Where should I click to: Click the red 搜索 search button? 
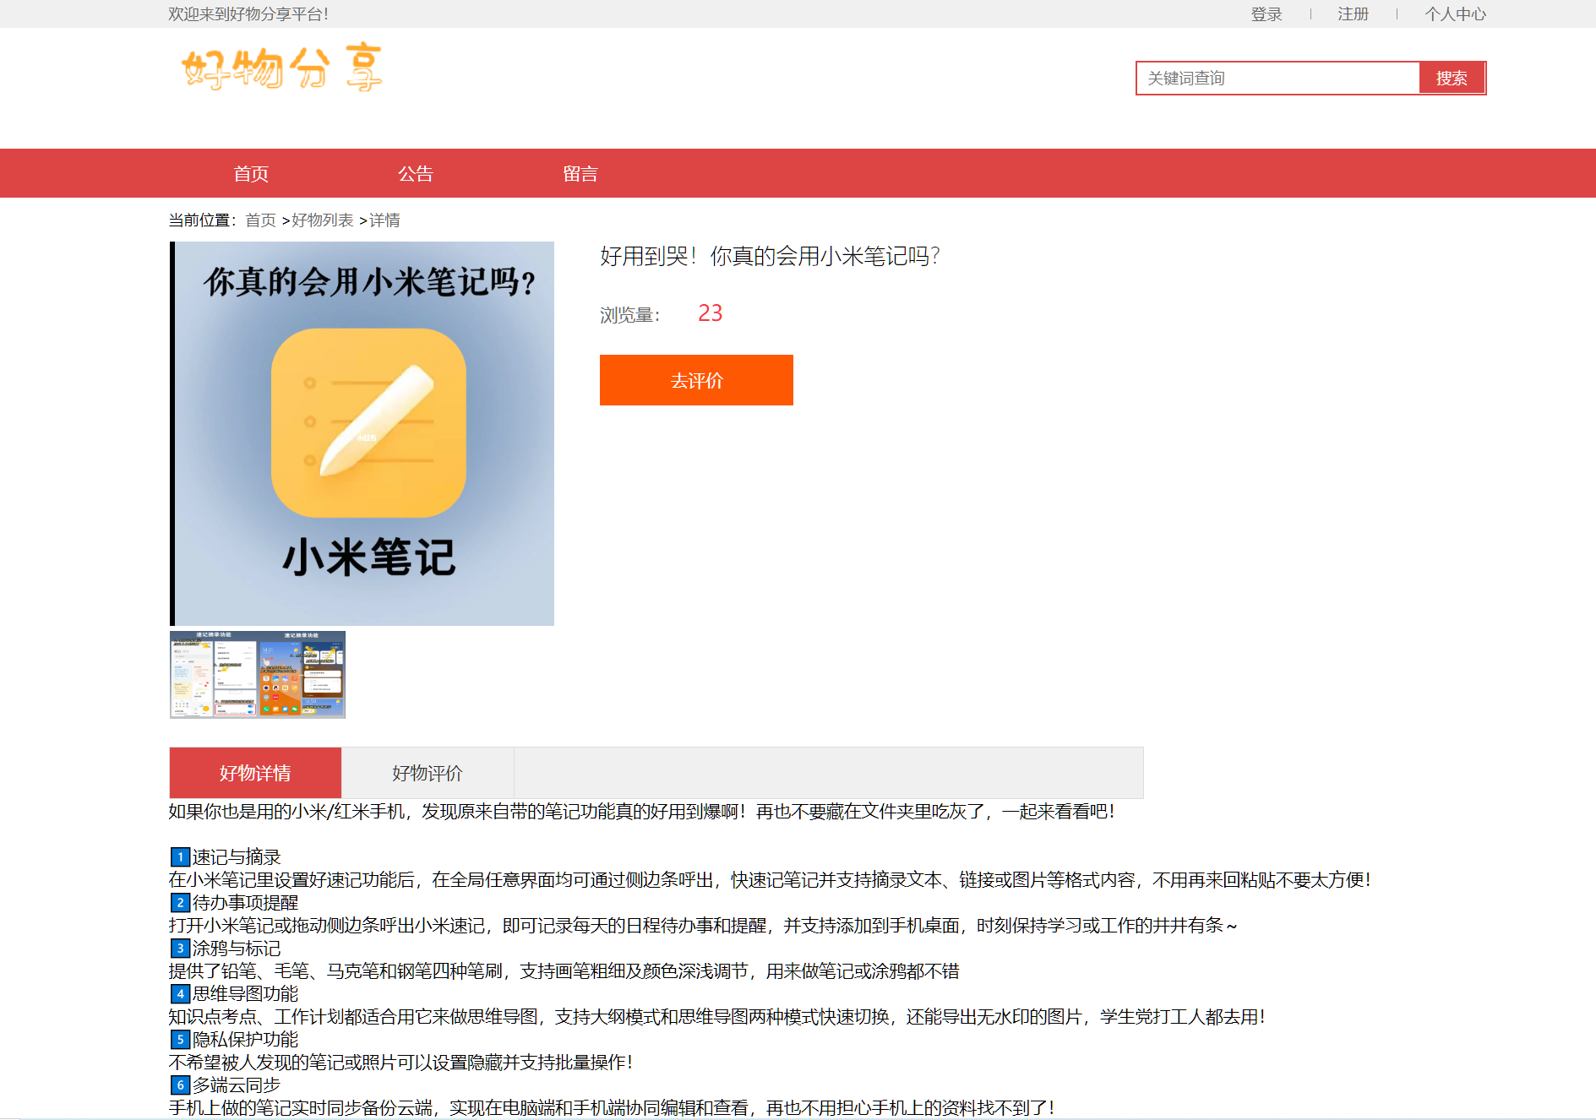click(x=1452, y=78)
